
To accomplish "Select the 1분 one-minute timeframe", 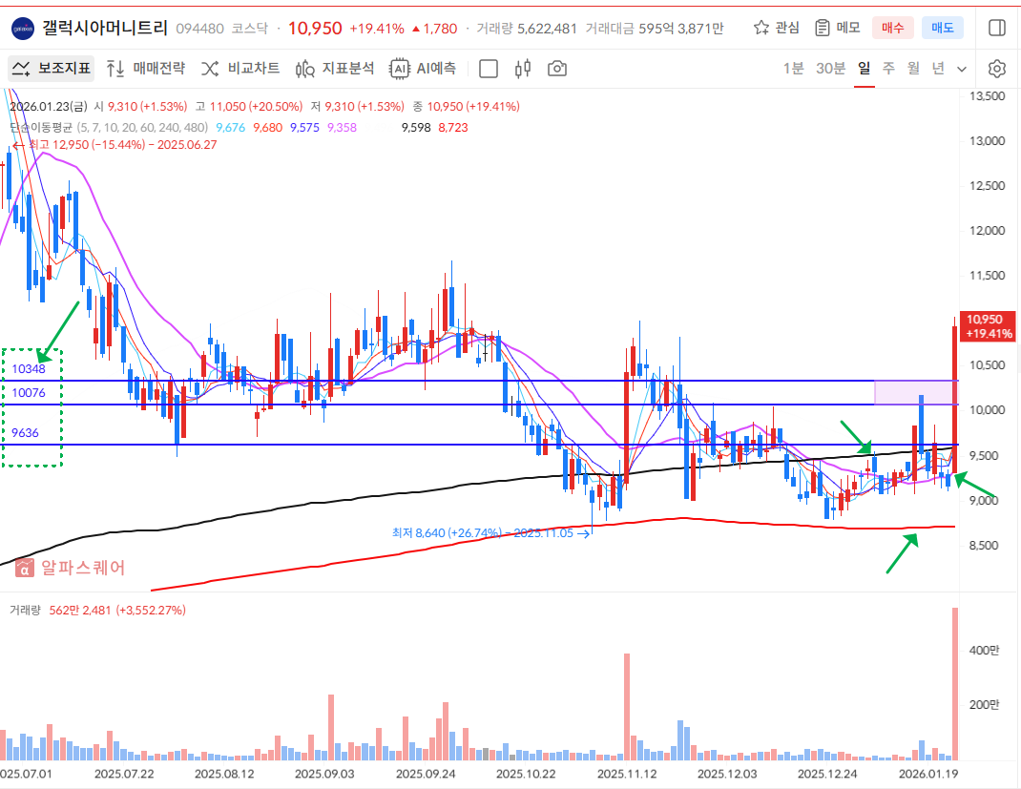I will [x=793, y=69].
